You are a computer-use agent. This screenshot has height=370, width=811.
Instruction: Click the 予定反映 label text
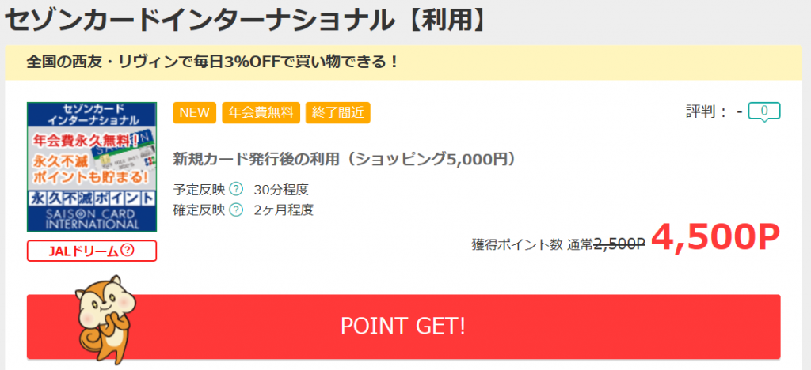[199, 190]
